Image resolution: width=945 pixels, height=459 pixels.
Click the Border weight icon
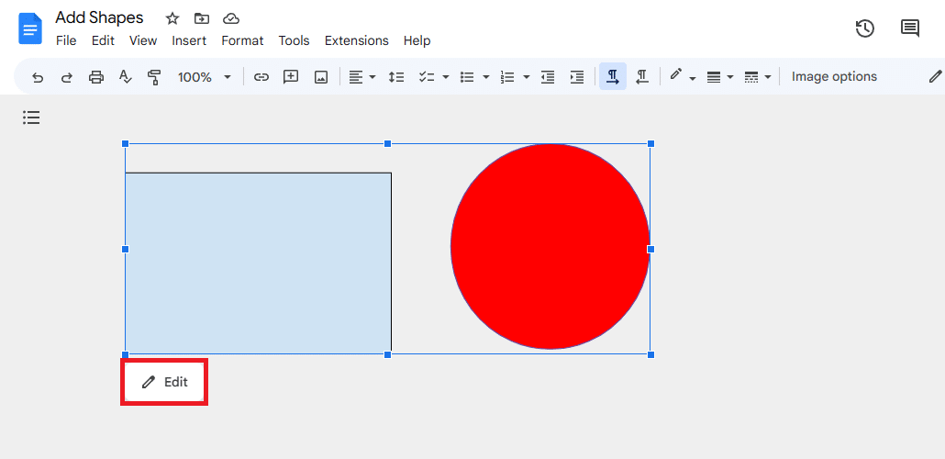[x=714, y=77]
